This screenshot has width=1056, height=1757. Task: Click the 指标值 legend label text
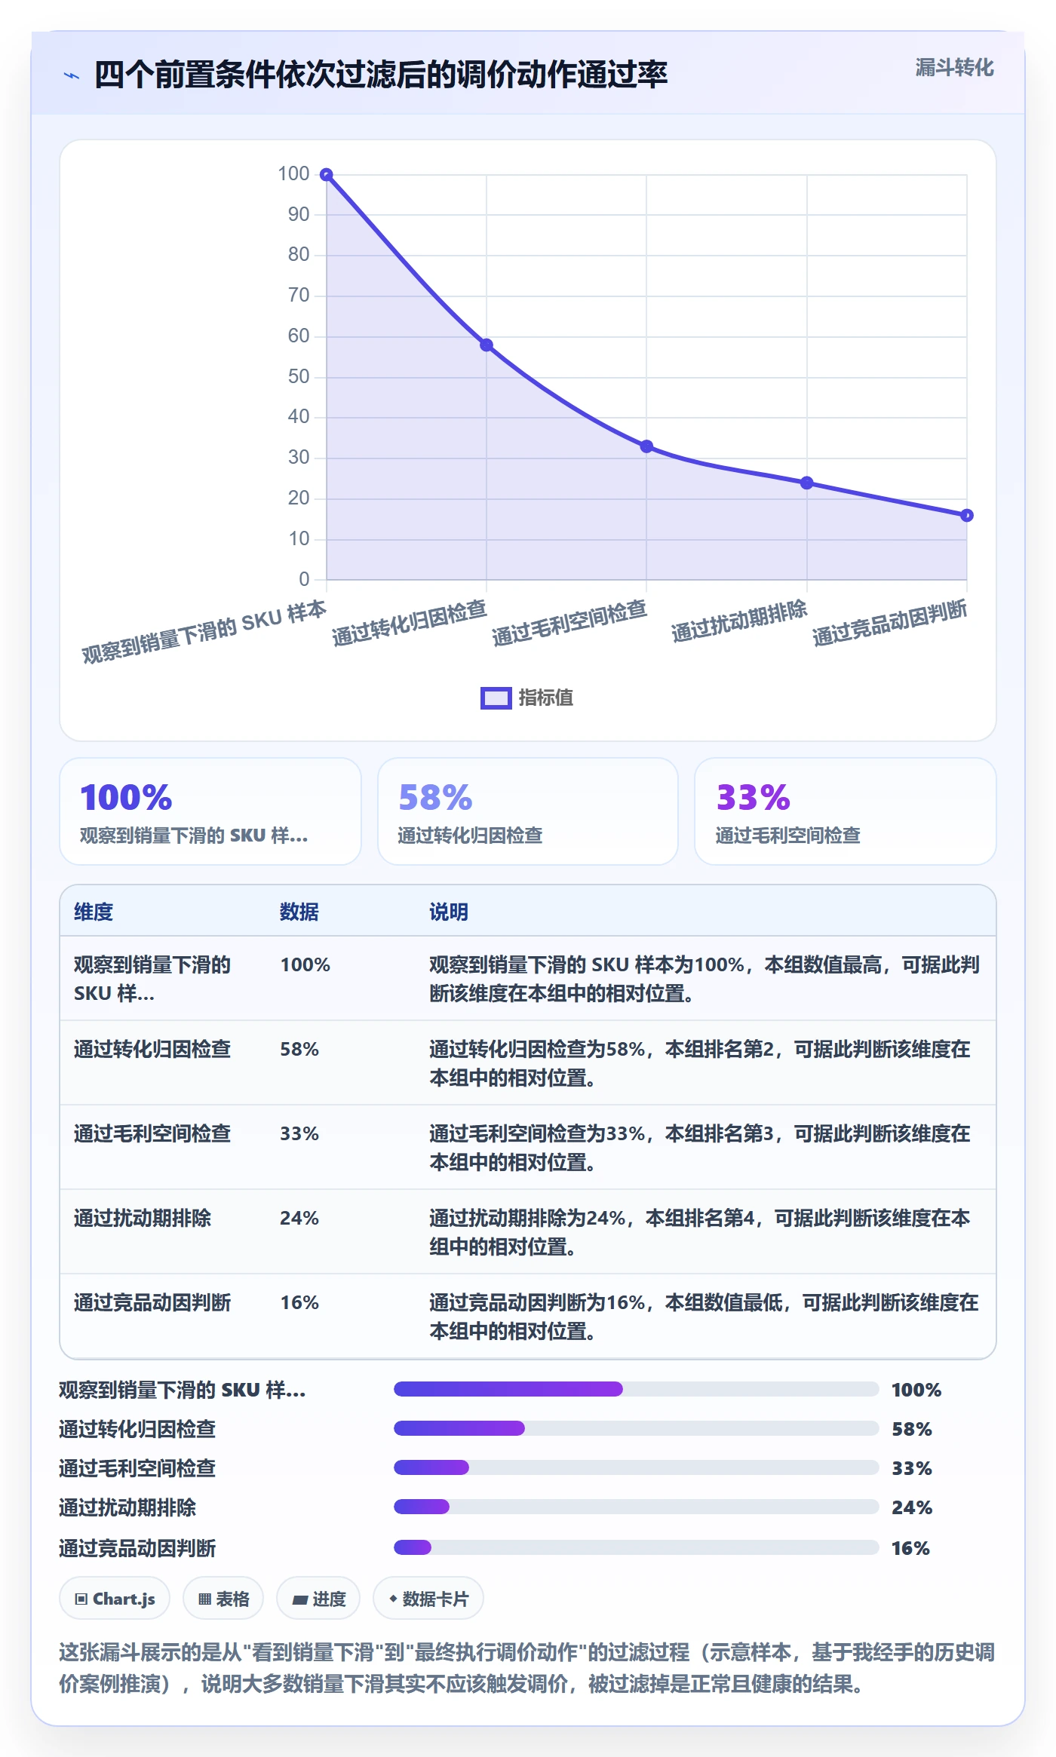546,698
